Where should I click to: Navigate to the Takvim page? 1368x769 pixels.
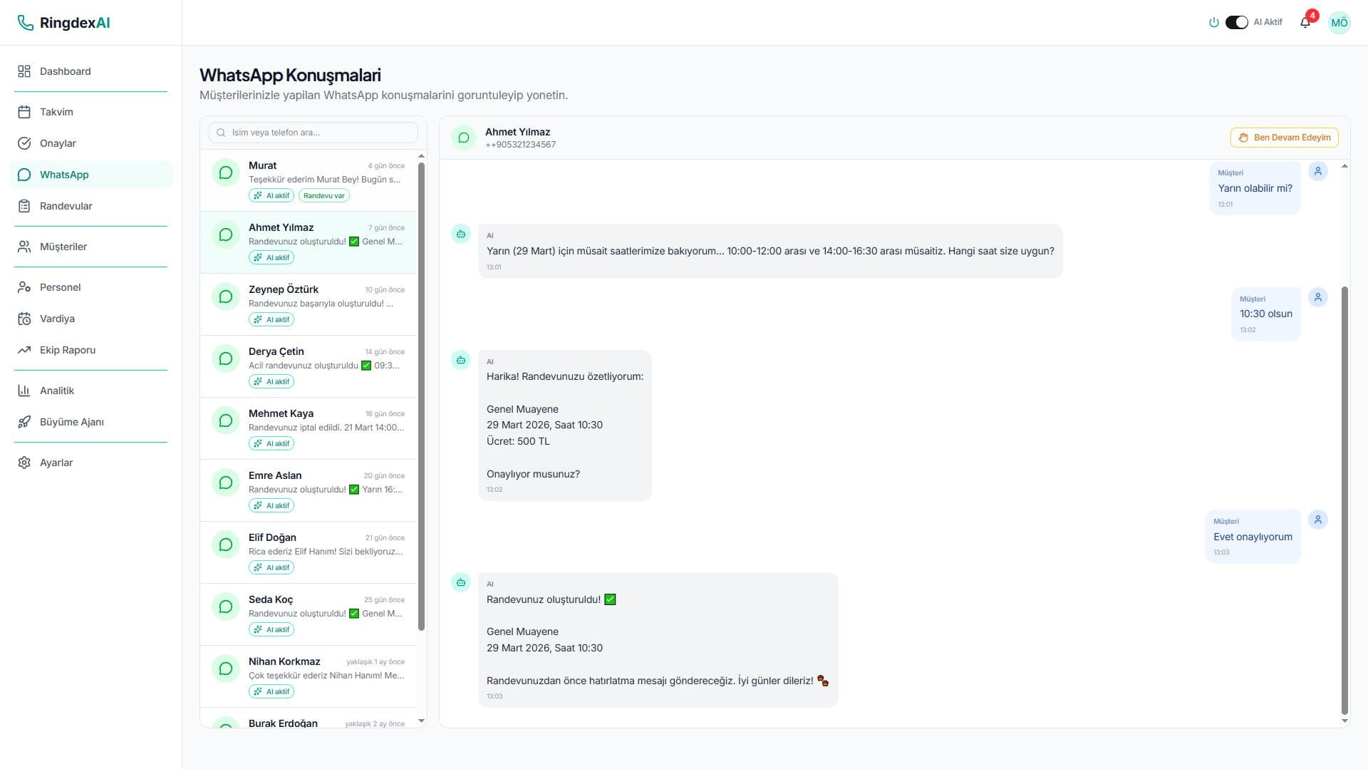(x=91, y=112)
